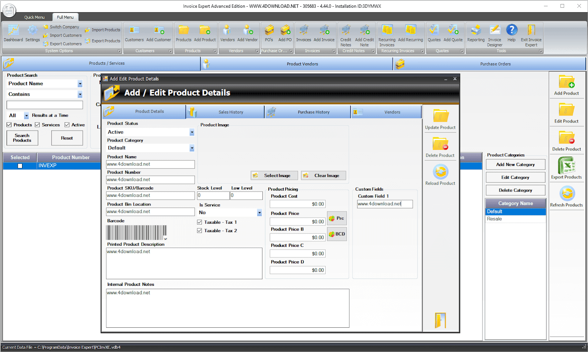Image resolution: width=588 pixels, height=352 pixels.
Task: Open Settings in the ribbon
Action: pyautogui.click(x=32, y=33)
